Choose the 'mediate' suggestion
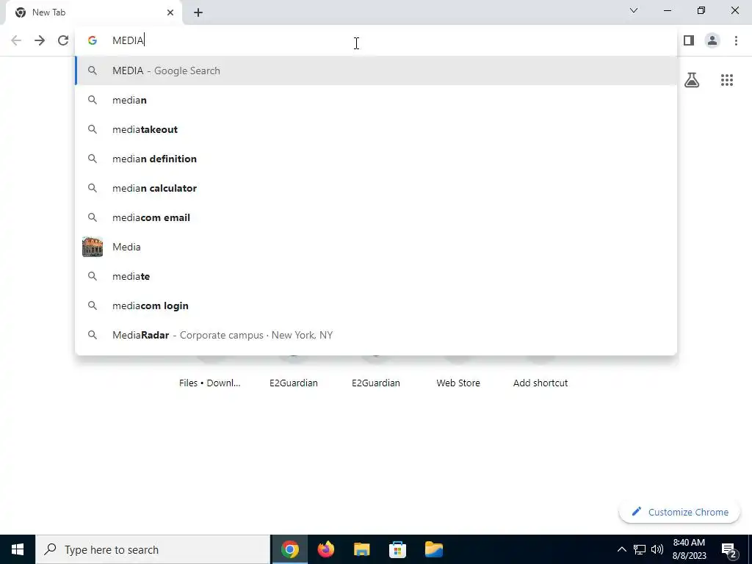752x564 pixels. [376, 276]
